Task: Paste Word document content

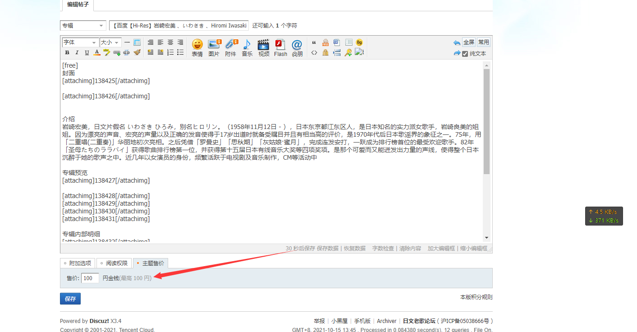Action: tap(337, 42)
